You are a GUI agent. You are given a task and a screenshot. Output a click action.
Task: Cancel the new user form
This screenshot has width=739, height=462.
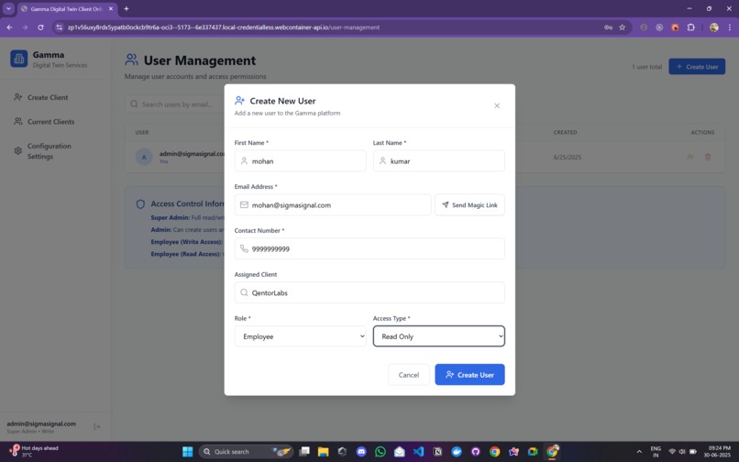coord(409,374)
